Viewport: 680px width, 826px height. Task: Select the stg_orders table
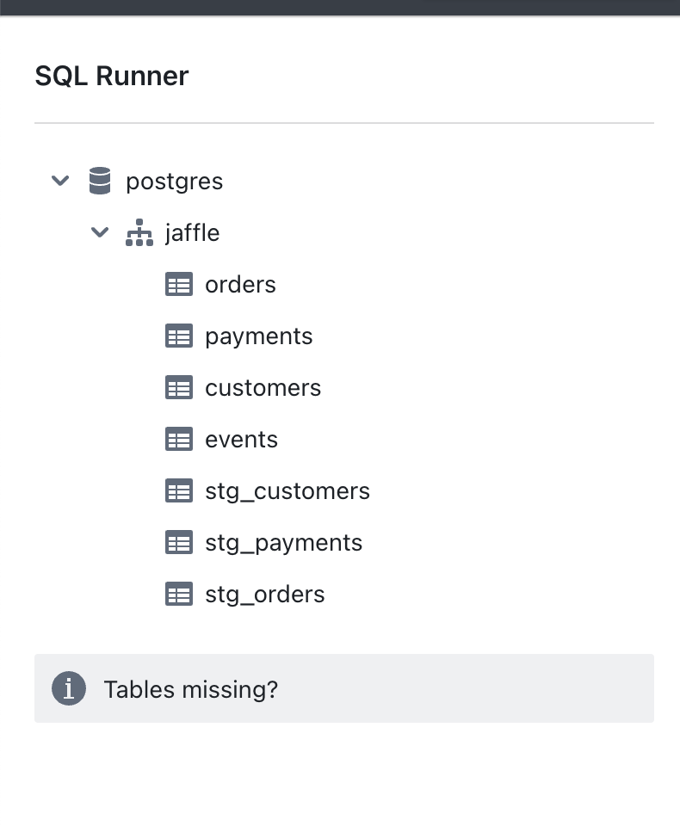(264, 594)
